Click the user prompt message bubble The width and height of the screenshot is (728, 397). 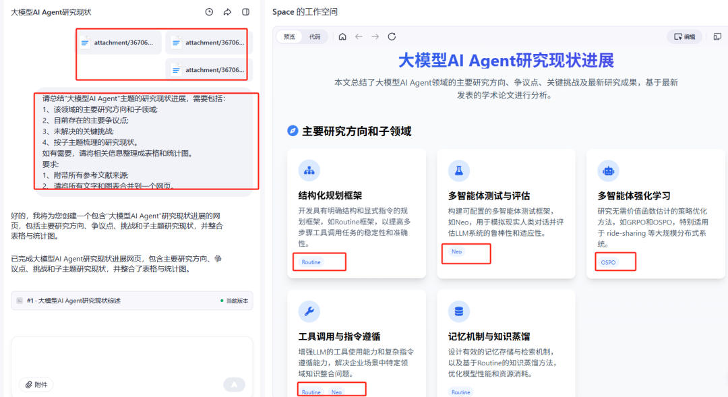click(145, 142)
